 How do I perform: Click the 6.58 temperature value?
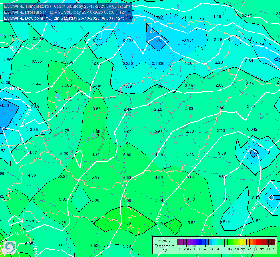pos(127,201)
